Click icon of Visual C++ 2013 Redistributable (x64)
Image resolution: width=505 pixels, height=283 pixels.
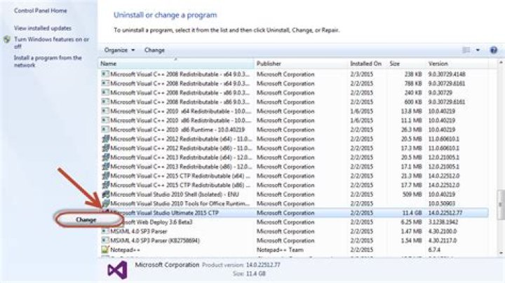click(x=105, y=157)
